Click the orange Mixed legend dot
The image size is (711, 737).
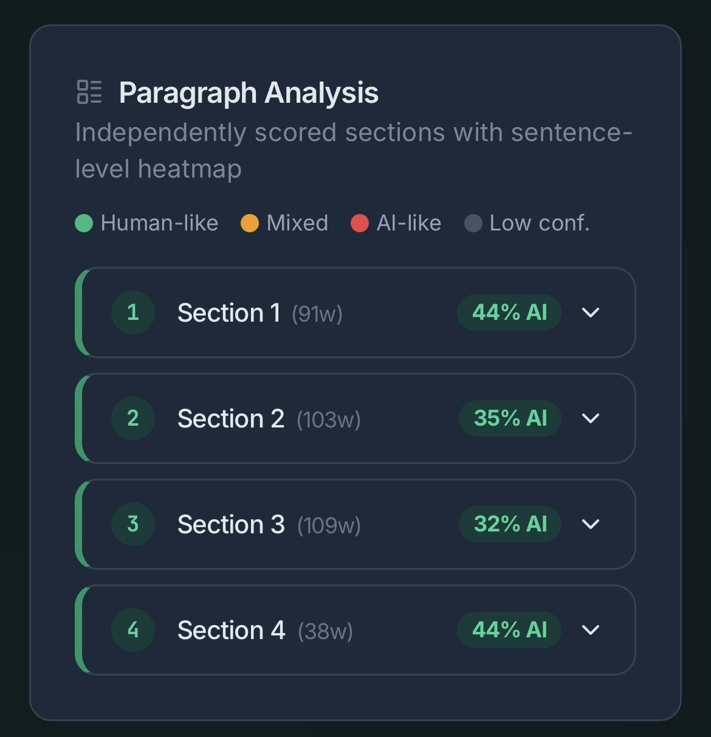click(250, 223)
